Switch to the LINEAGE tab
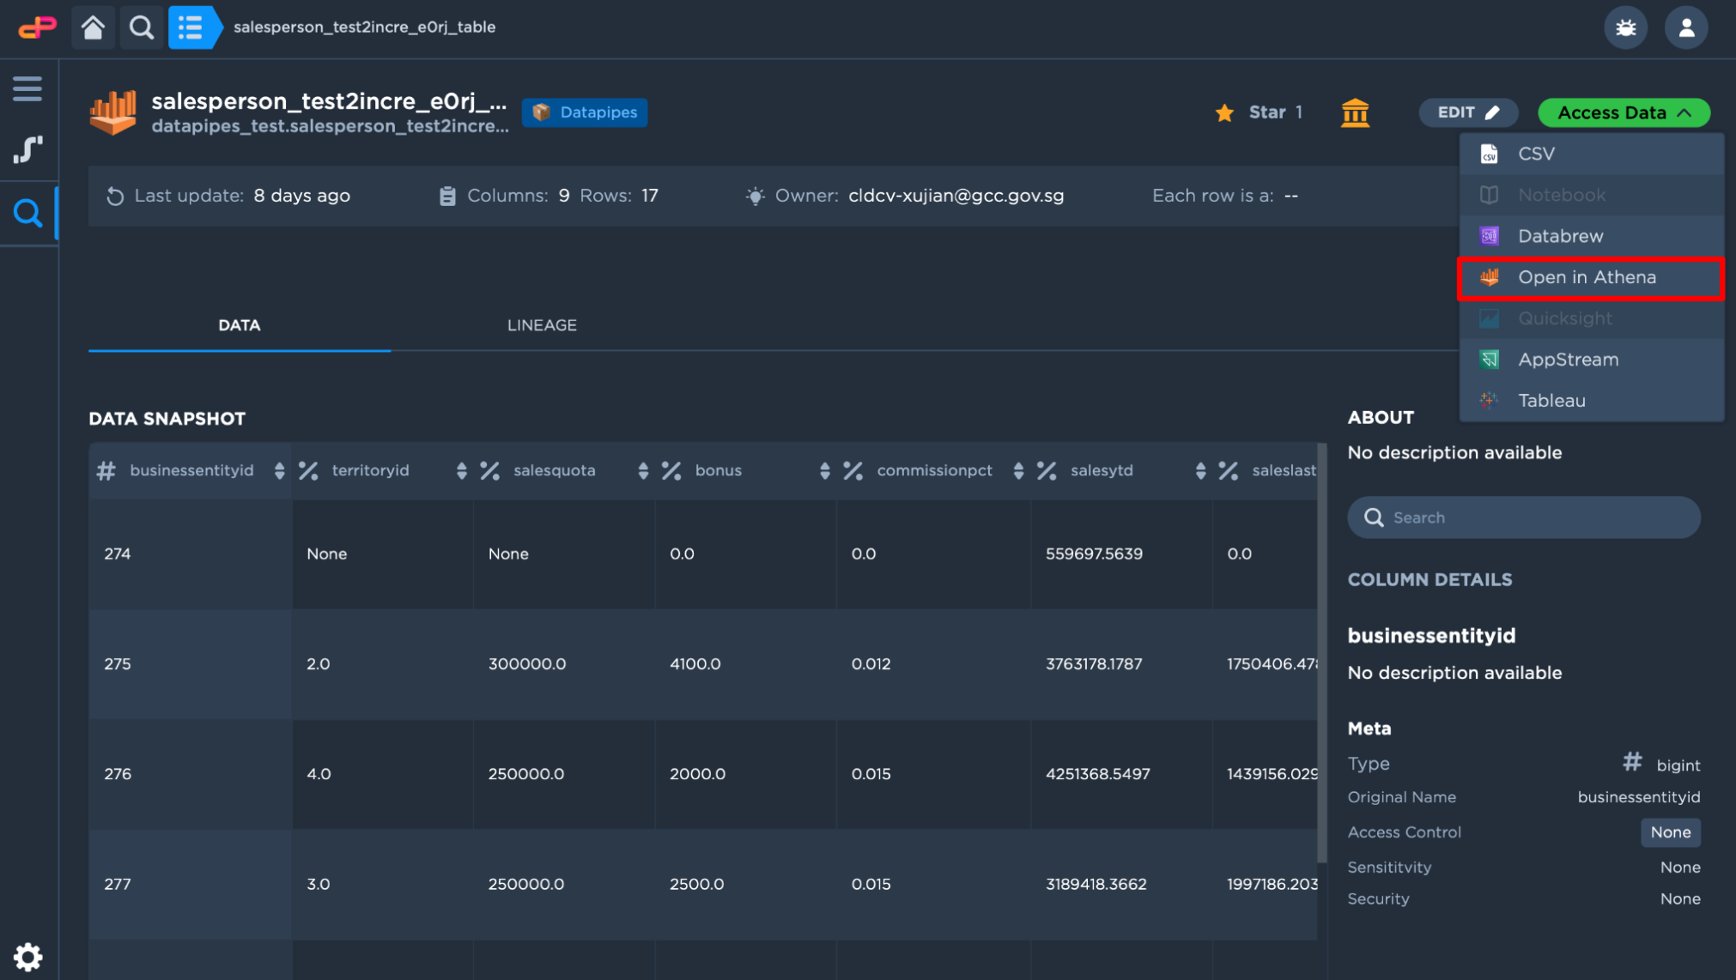Screen dimensions: 1736x980 point(542,325)
